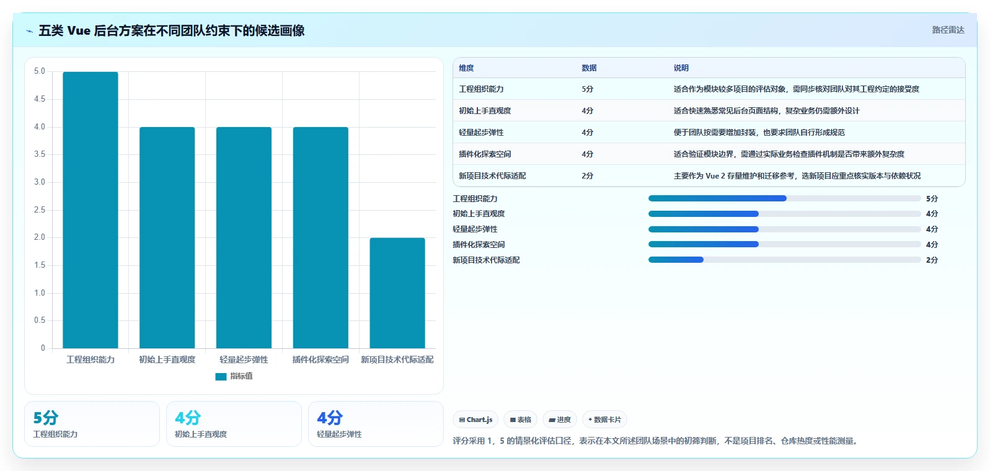The width and height of the screenshot is (990, 471).
Task: Click the small icon before the title
Action: click(29, 31)
